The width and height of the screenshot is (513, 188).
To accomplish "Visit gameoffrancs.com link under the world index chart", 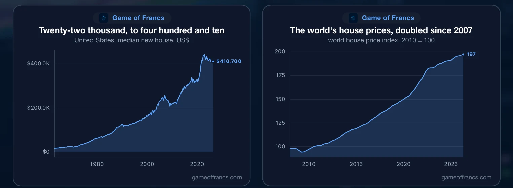I will tap(466, 177).
